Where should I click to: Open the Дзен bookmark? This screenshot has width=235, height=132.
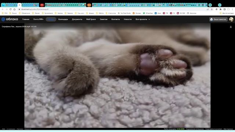(158, 13)
